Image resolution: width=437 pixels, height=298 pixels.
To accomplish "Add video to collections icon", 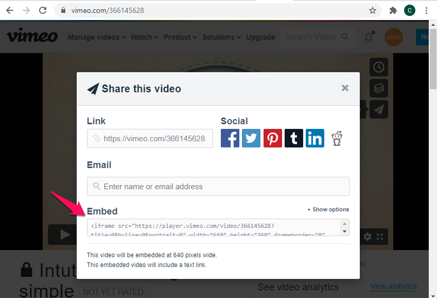I will click(379, 88).
